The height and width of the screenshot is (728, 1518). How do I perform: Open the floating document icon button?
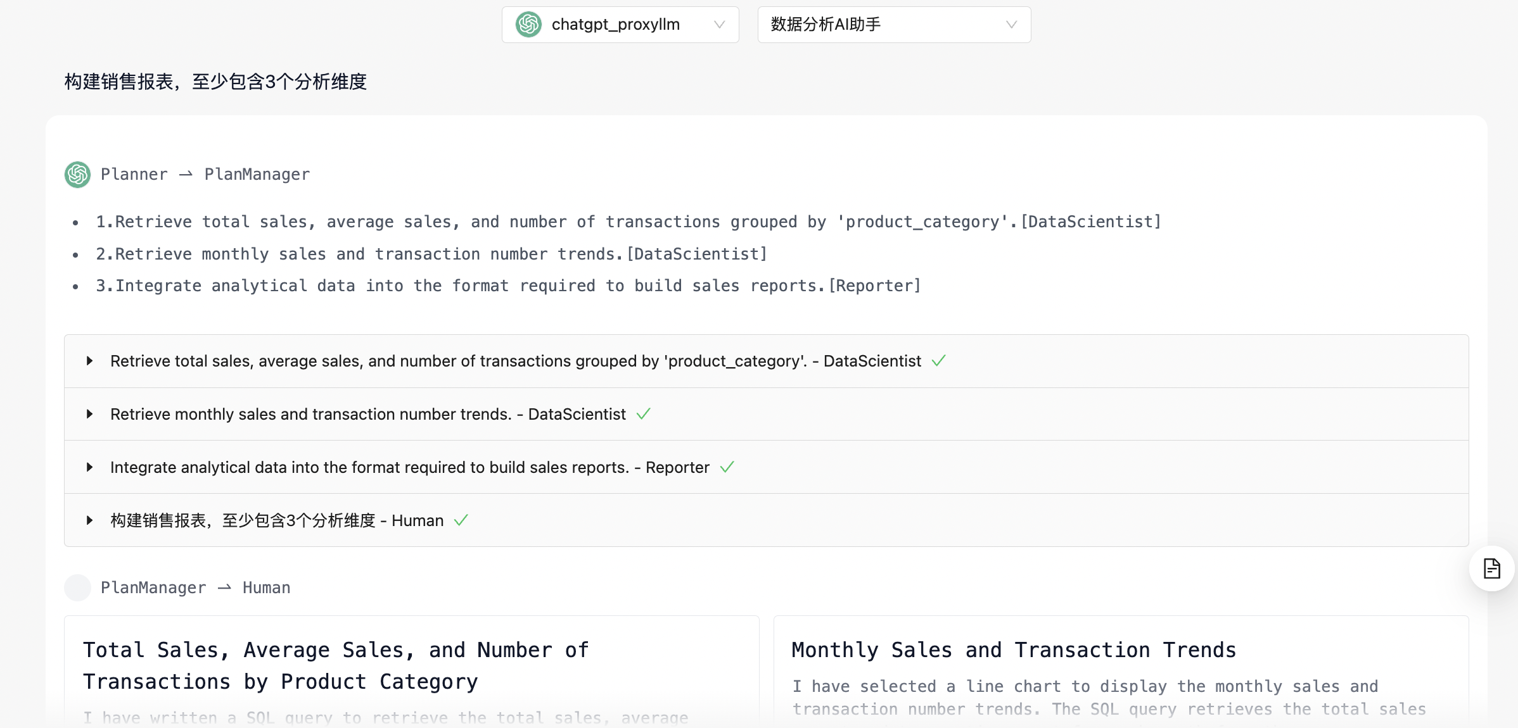click(1491, 568)
